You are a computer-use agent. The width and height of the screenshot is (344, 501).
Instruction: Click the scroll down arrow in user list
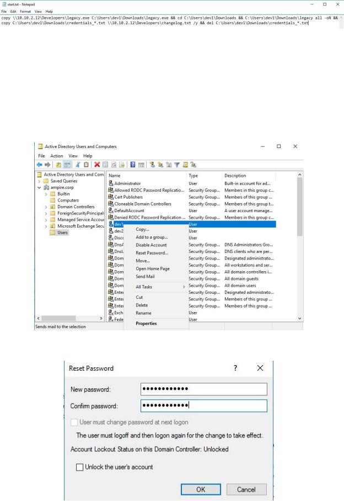pyautogui.click(x=300, y=318)
